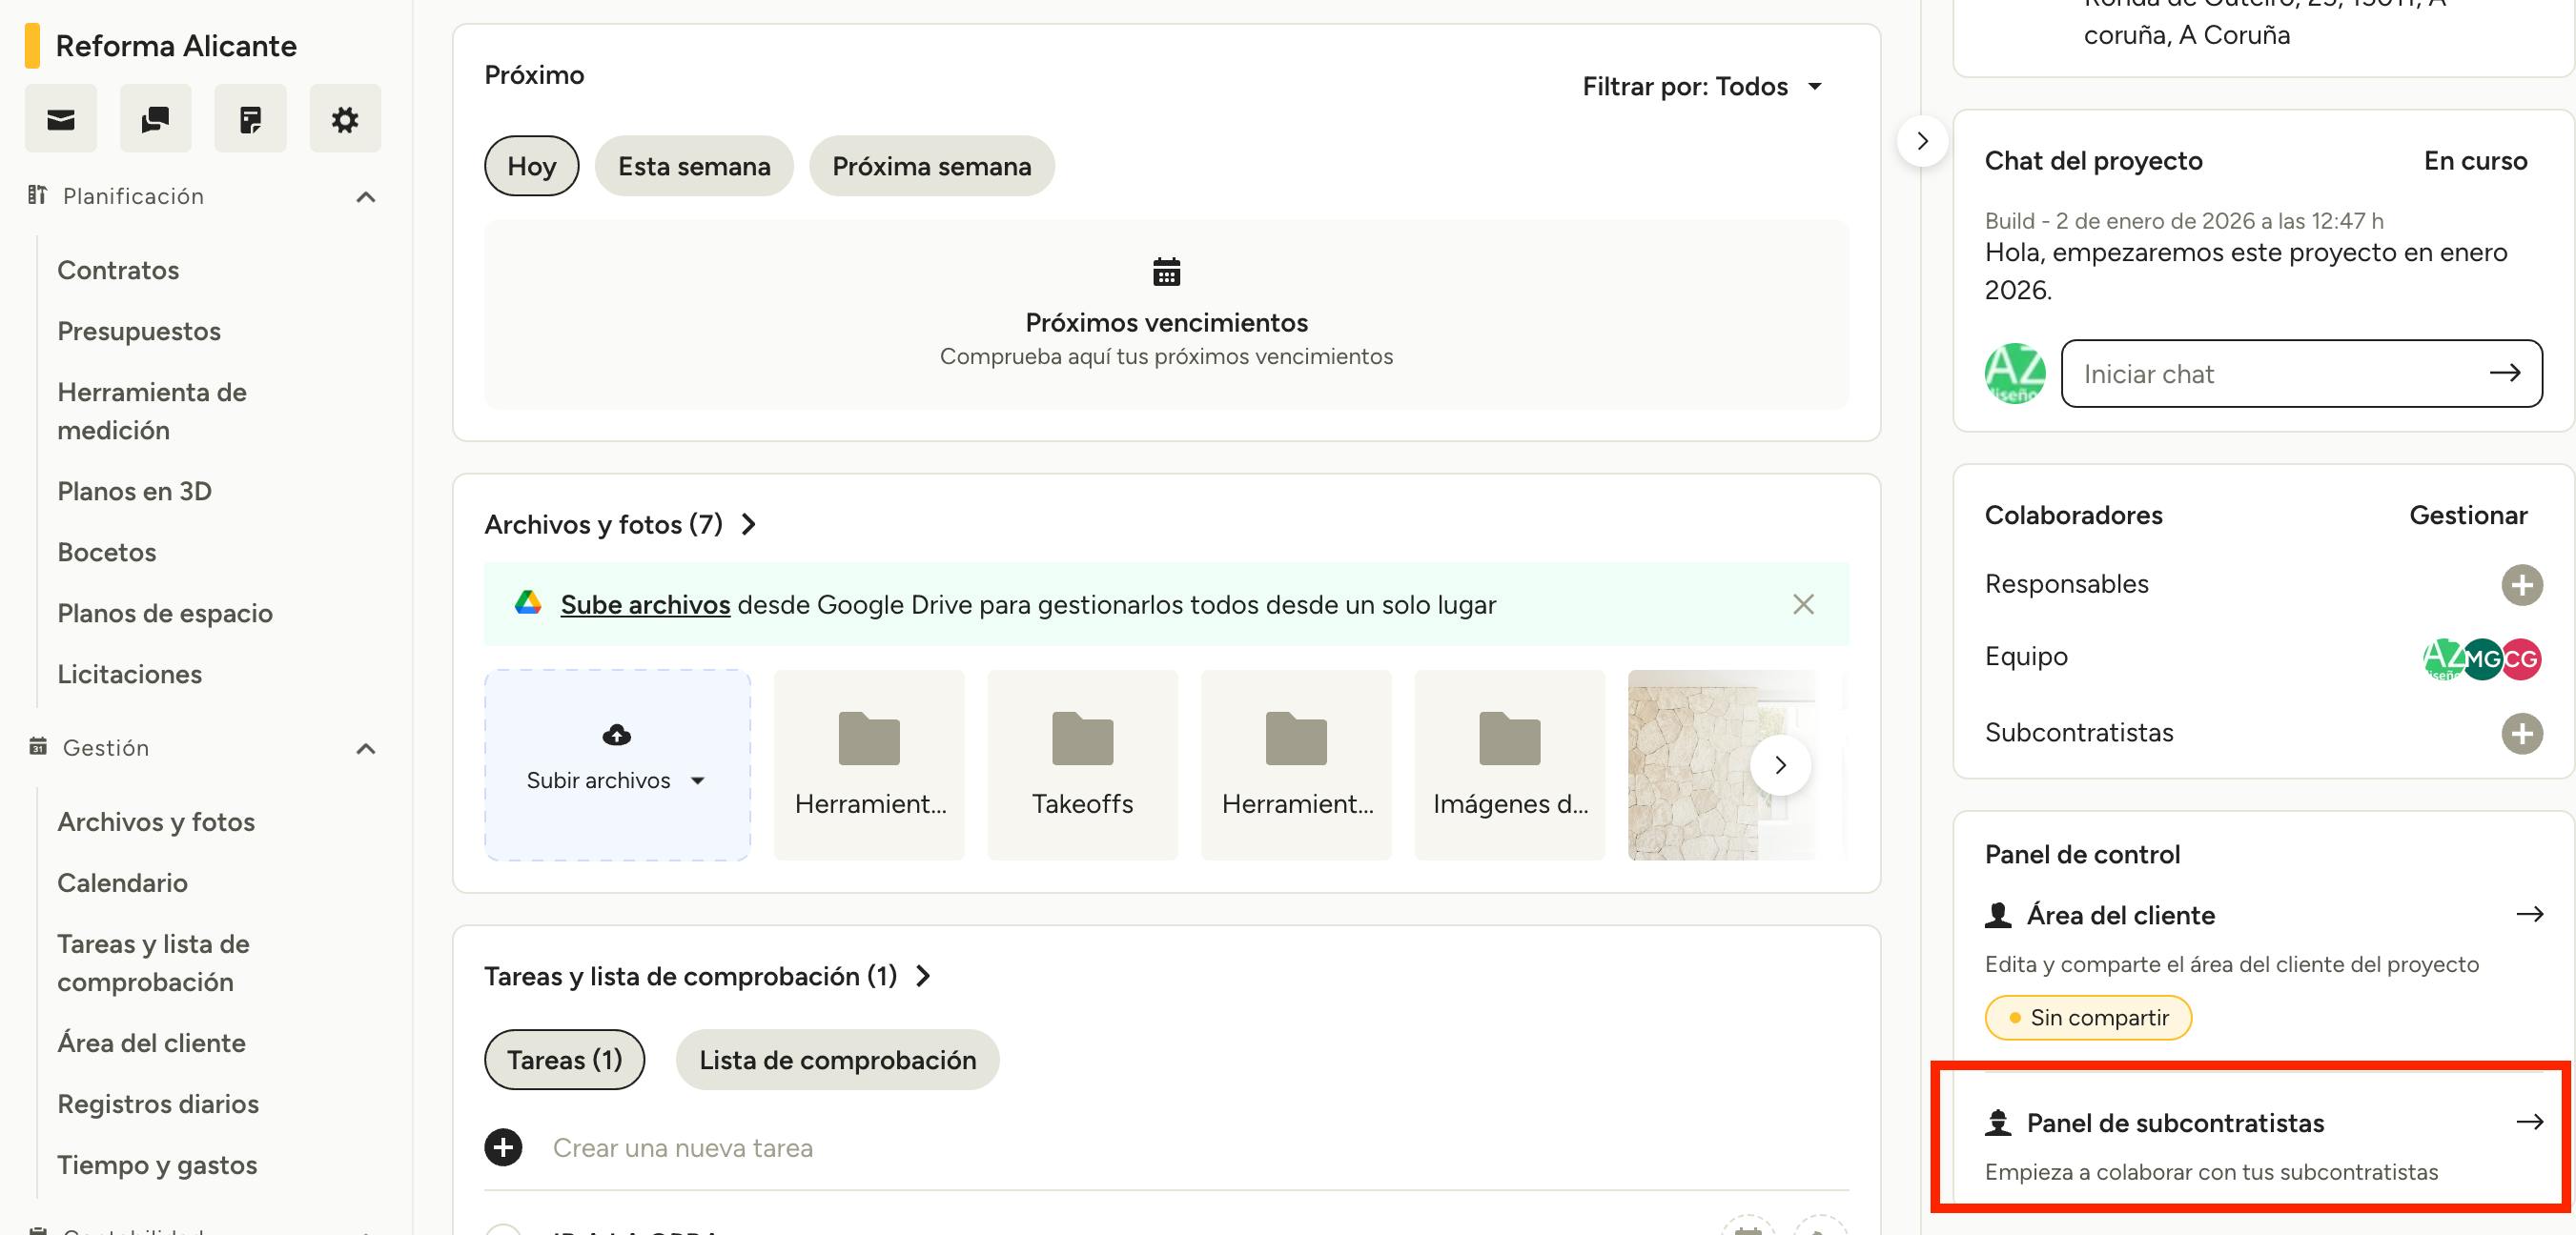The width and height of the screenshot is (2576, 1235).
Task: Dismiss the Google Drive upload banner
Action: 1803,604
